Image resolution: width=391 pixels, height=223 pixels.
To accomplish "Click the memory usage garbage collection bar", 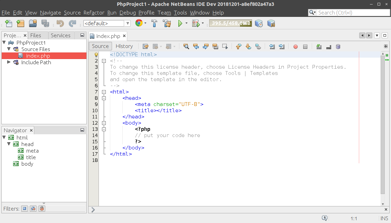I will pos(230,23).
